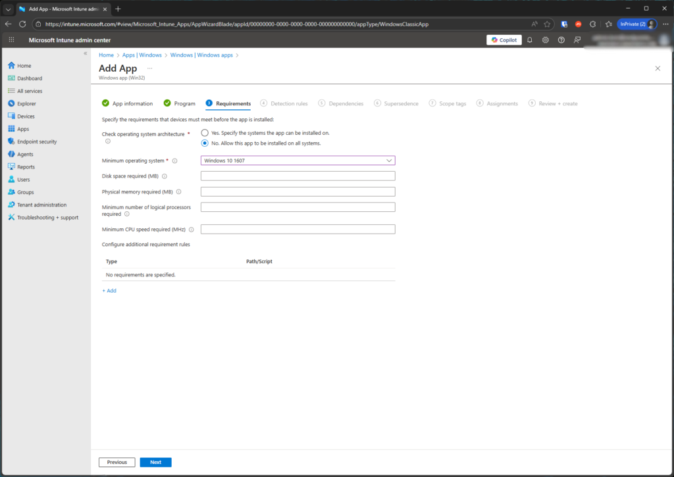Open the portal waffle menu icon
Screen dimensions: 674x477
[11, 40]
